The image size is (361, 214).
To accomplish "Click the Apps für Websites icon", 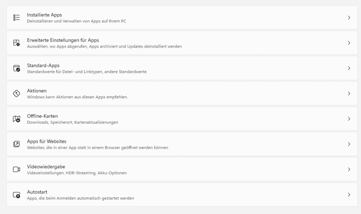I will click(x=17, y=144).
